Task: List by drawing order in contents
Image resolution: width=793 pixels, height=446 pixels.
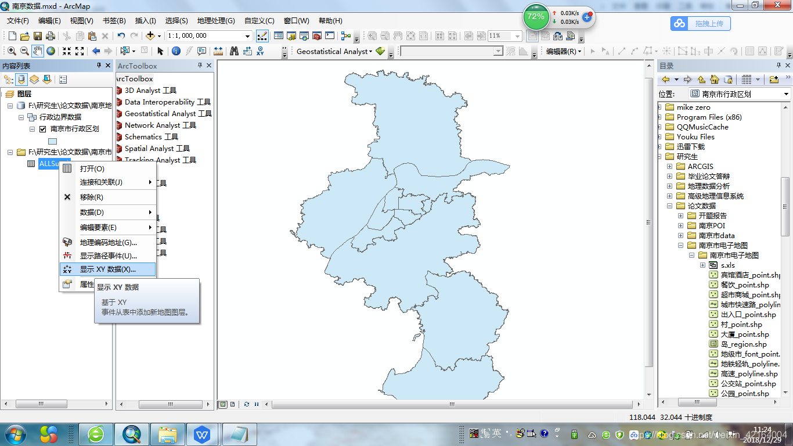Action: coord(9,80)
